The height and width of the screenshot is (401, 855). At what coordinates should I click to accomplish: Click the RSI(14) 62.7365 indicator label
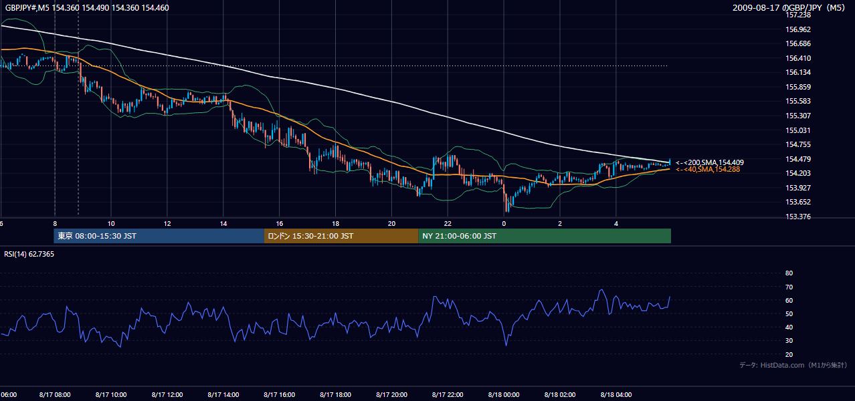point(29,254)
